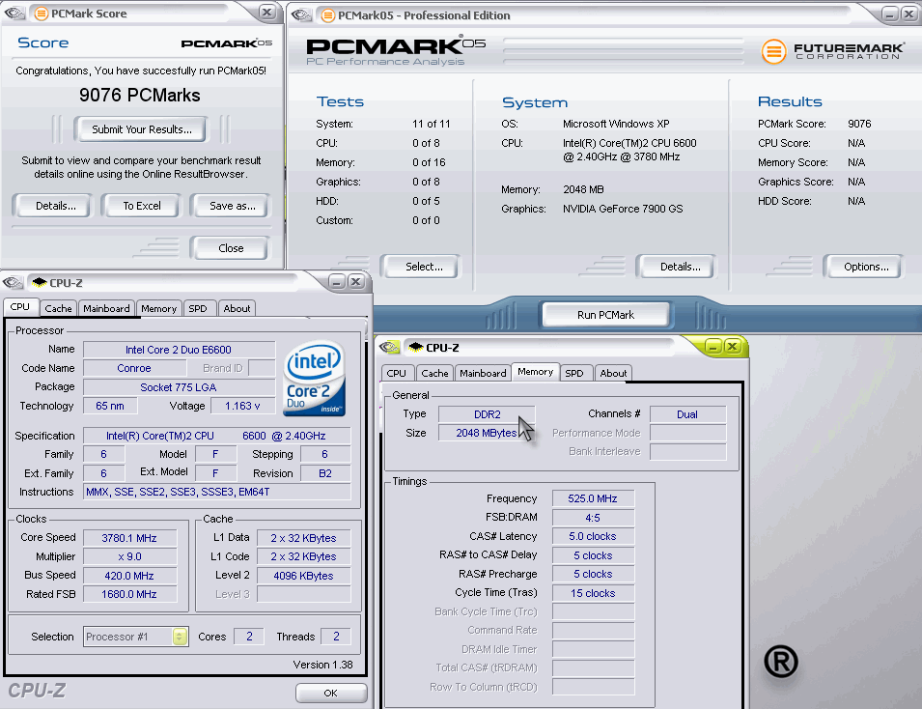The image size is (922, 709).
Task: Select SPD tab in CPU-Z processor window
Action: tap(198, 308)
